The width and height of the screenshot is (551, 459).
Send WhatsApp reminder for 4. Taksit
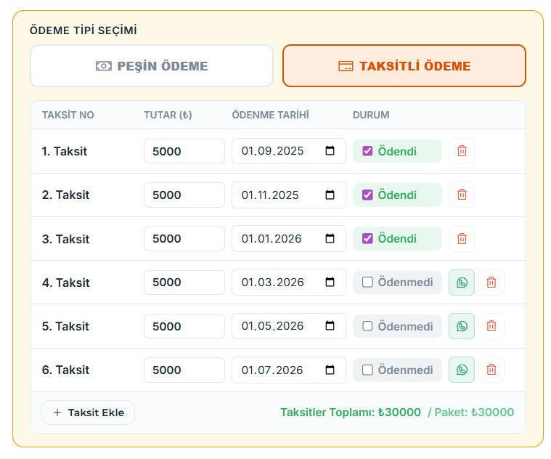coord(462,283)
